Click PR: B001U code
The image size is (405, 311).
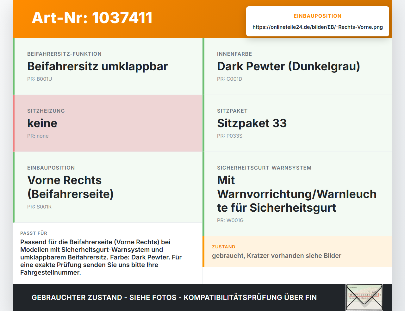pos(40,79)
